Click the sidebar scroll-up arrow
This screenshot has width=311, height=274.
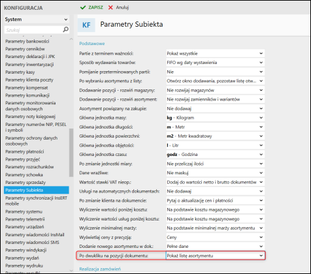click(x=71, y=39)
